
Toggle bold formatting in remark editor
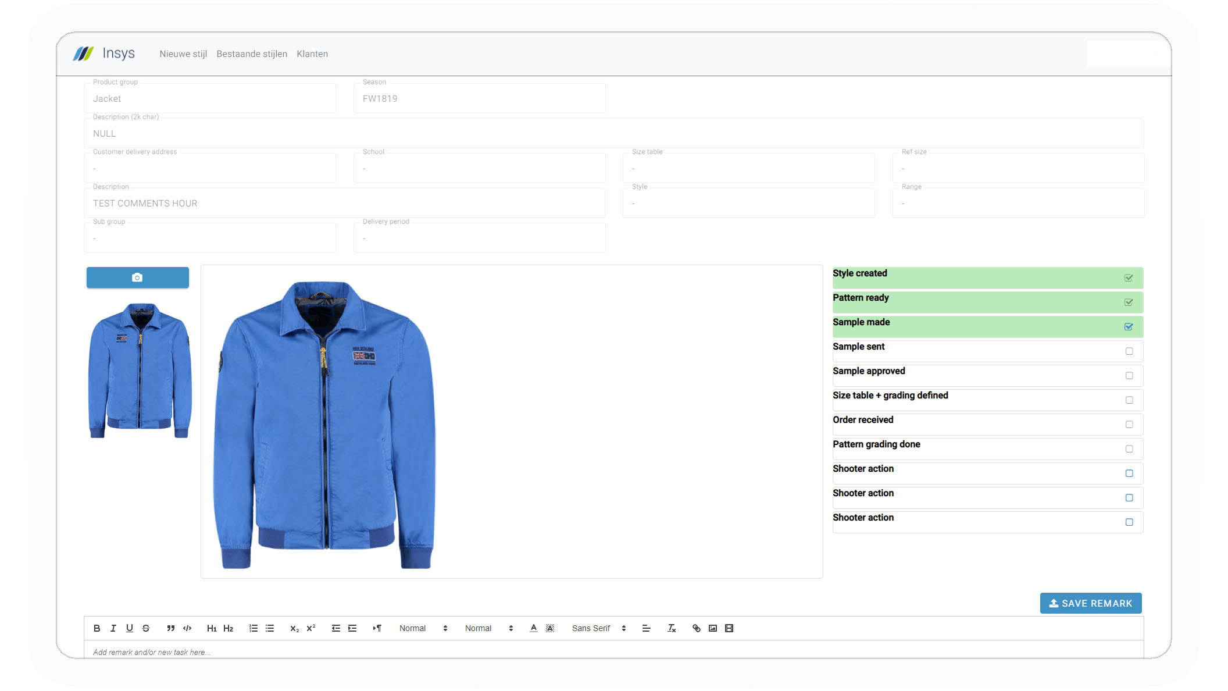pyautogui.click(x=97, y=628)
